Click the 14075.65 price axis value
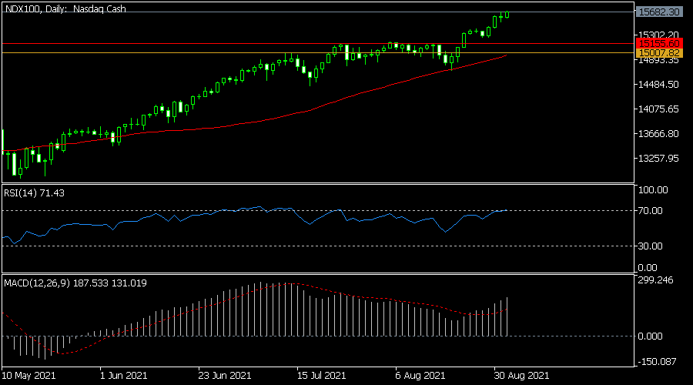Screen dimensions: 693x385 (x=658, y=109)
